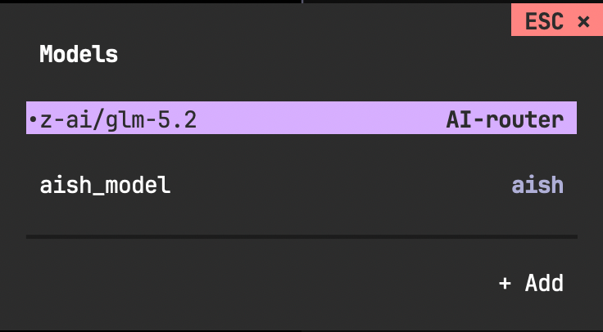This screenshot has width=603, height=332.
Task: Click the Models heading
Action: 79,54
